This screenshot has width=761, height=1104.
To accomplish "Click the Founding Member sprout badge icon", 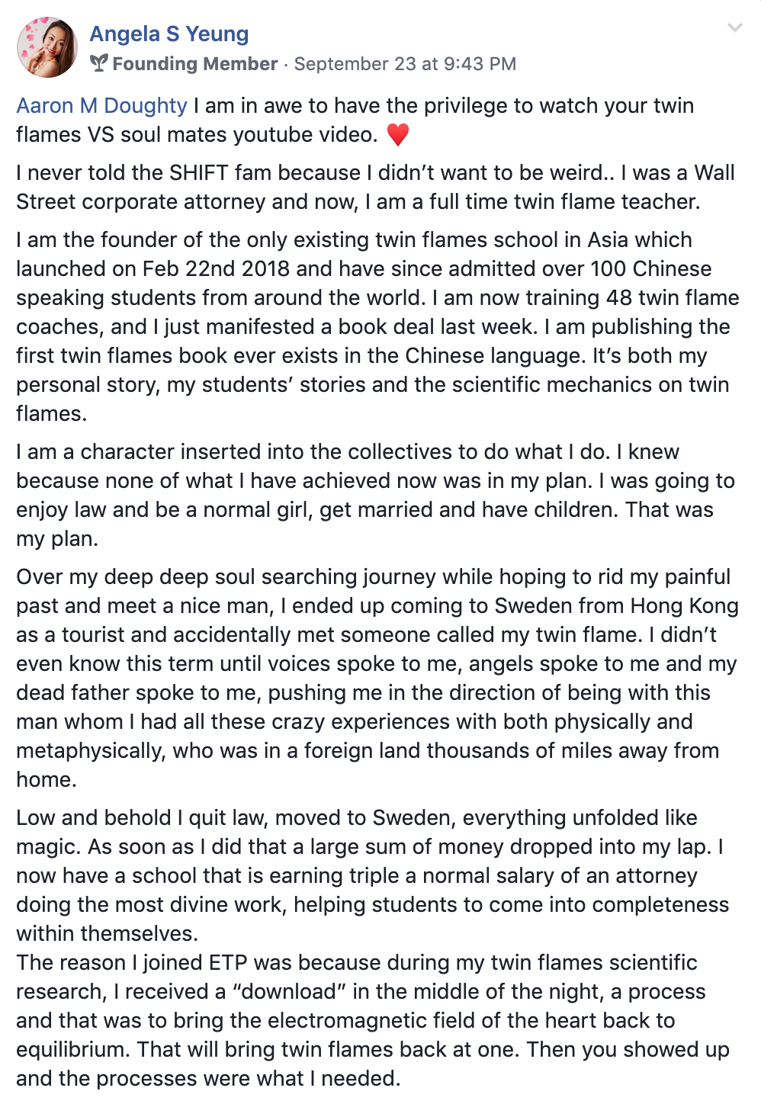I will pos(99,63).
